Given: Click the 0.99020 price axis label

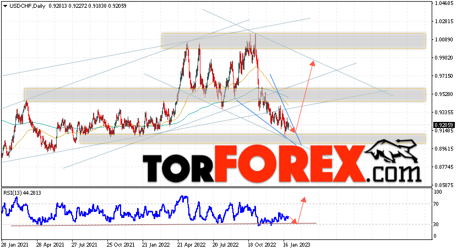Looking at the screenshot, I should point(444,58).
